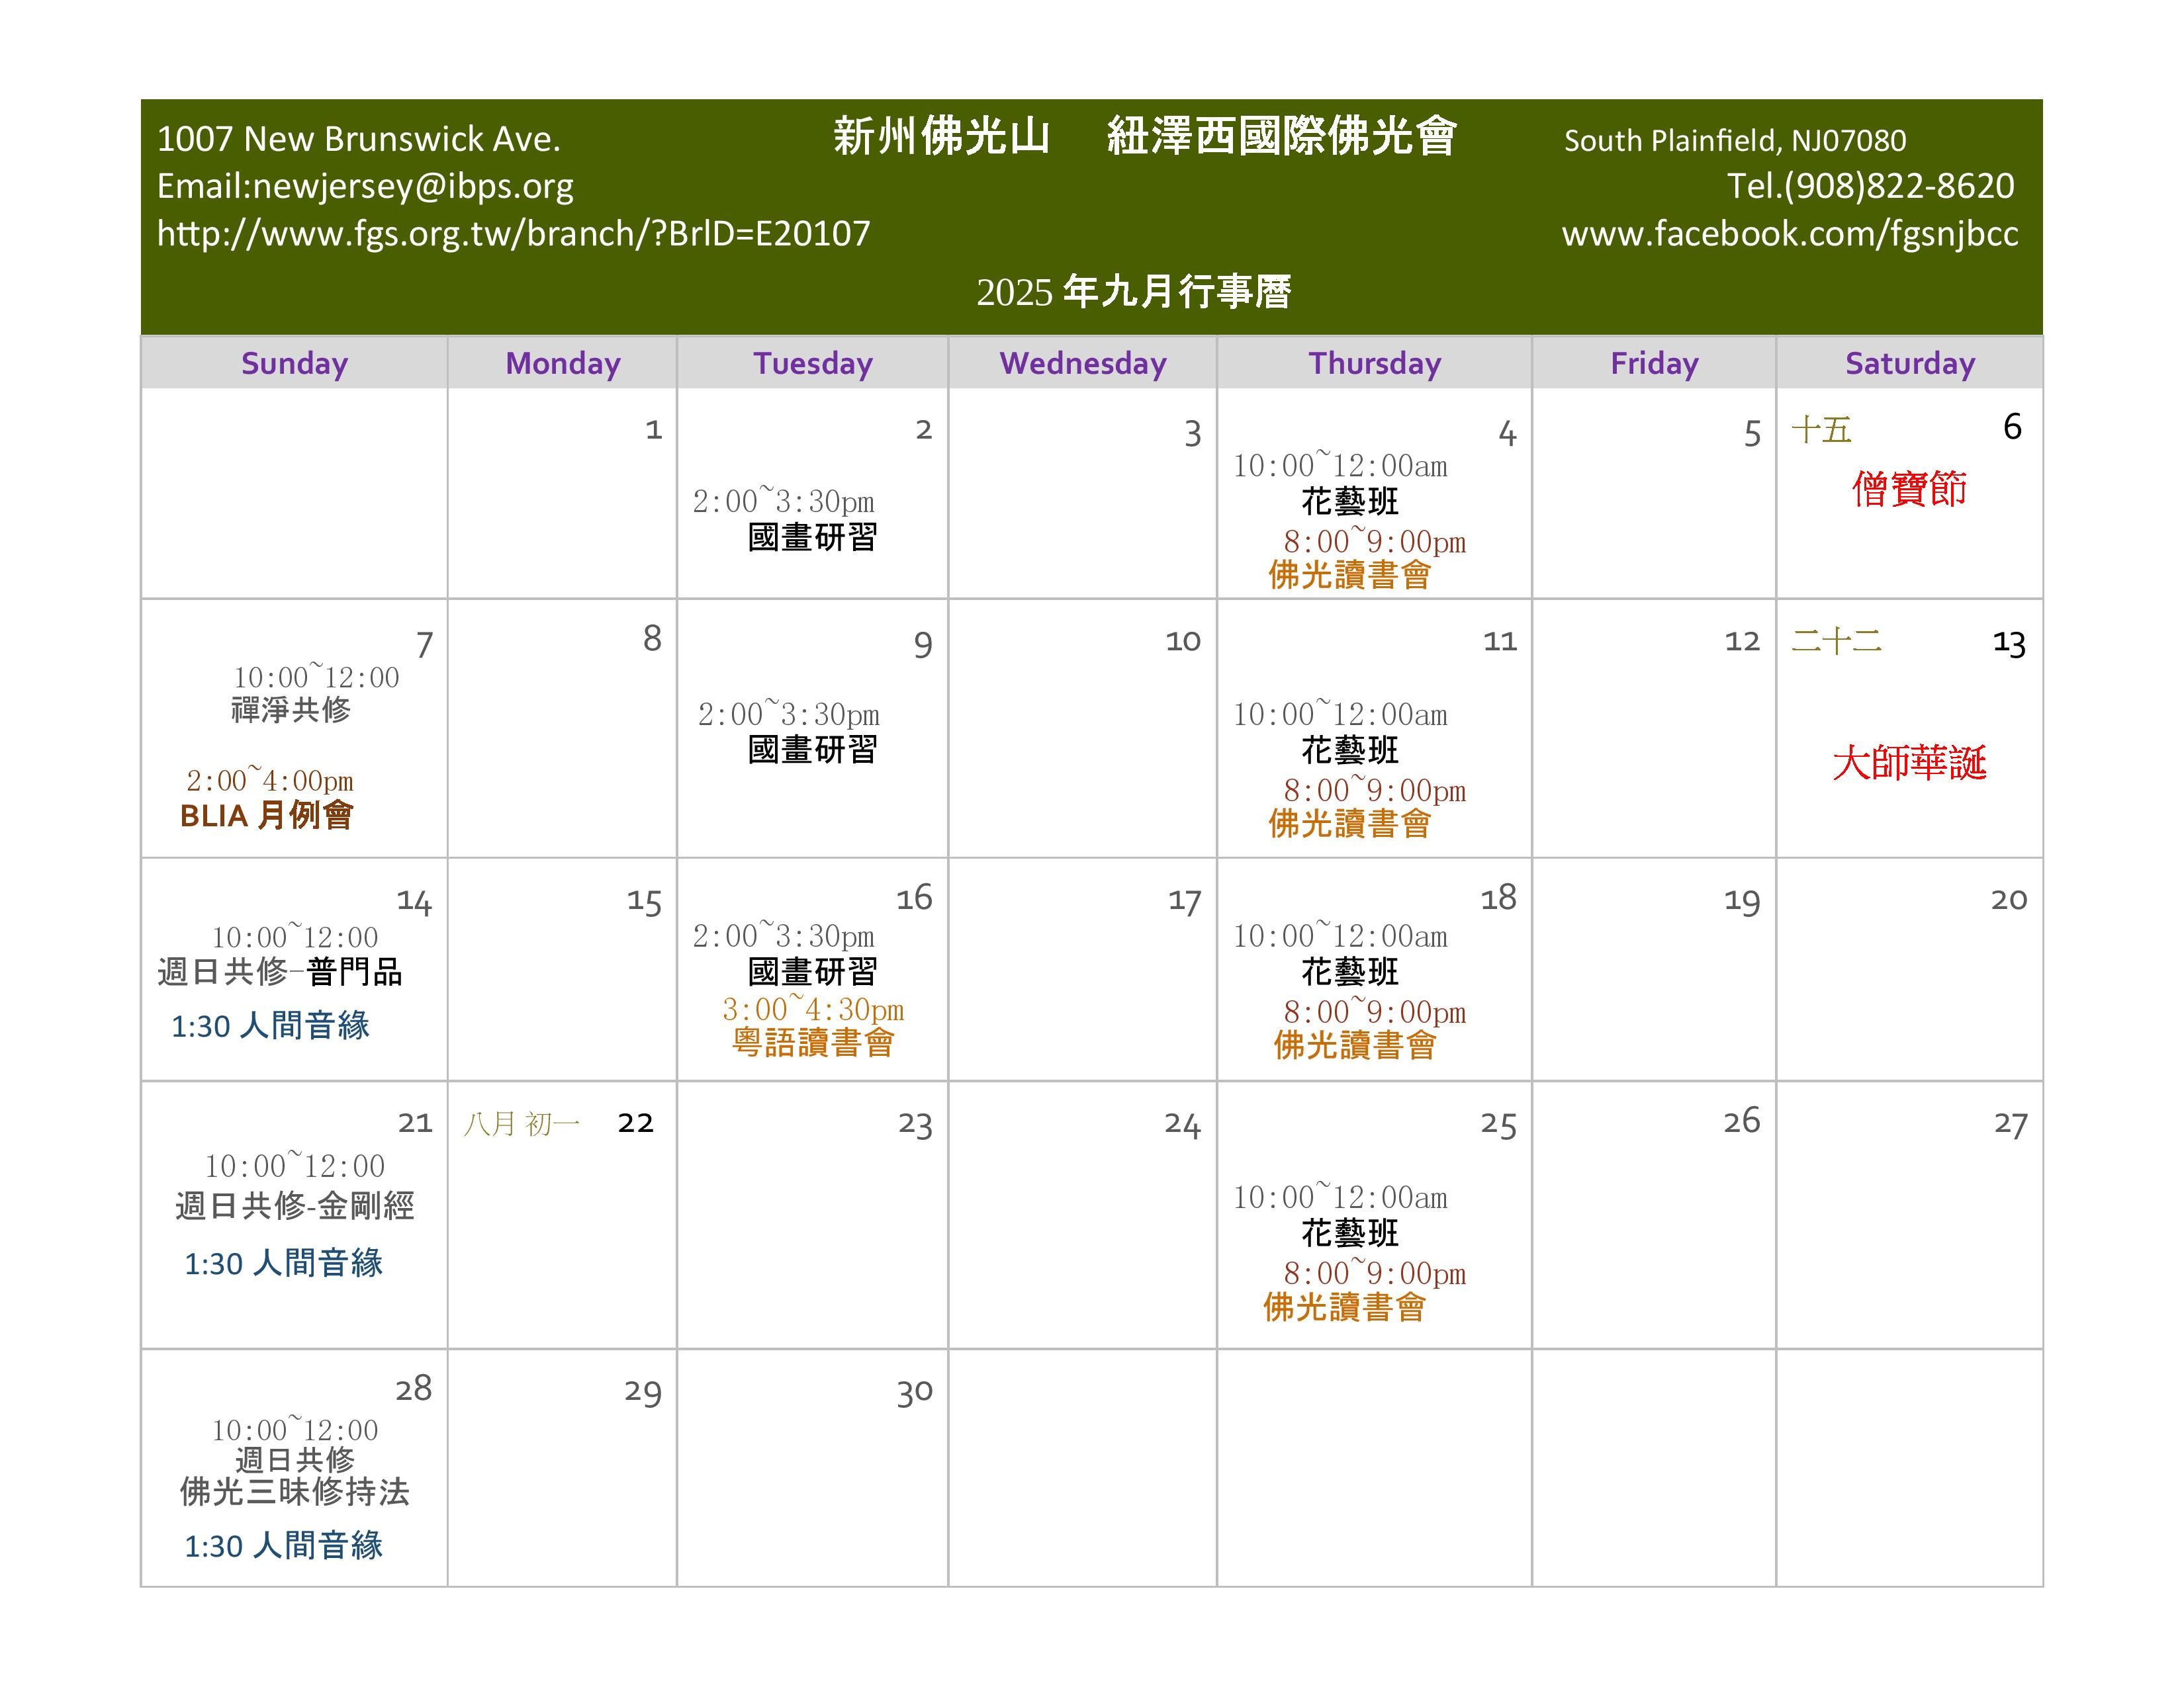Image resolution: width=2184 pixels, height=1687 pixels.
Task: Click date number 3 on Wednesday
Action: [1192, 434]
